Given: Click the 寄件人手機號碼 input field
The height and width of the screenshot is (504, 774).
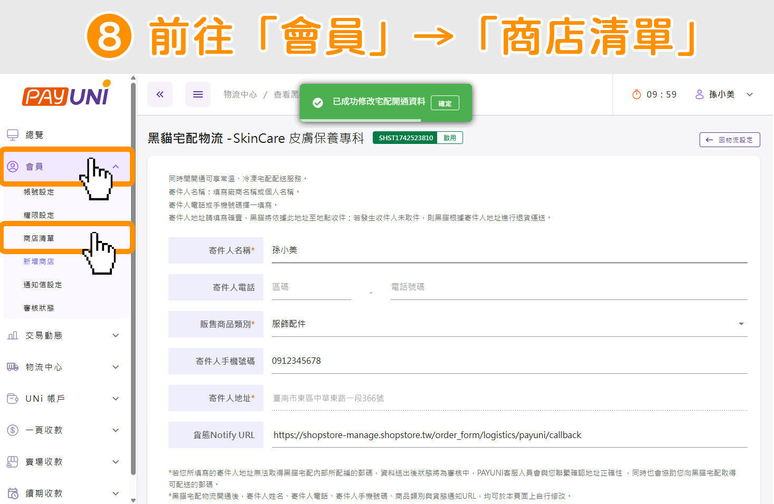Looking at the screenshot, I should tap(509, 361).
